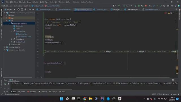181x102 pixels.
Task: Open the Build tool window at bottom
Action: click(x=62, y=92)
